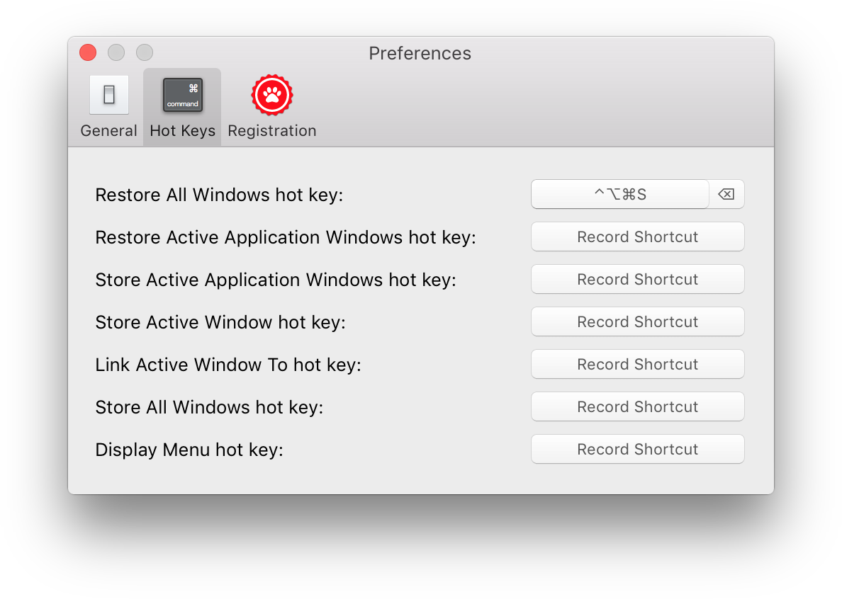842x599 pixels.
Task: Record a Display Menu hot key
Action: (636, 449)
